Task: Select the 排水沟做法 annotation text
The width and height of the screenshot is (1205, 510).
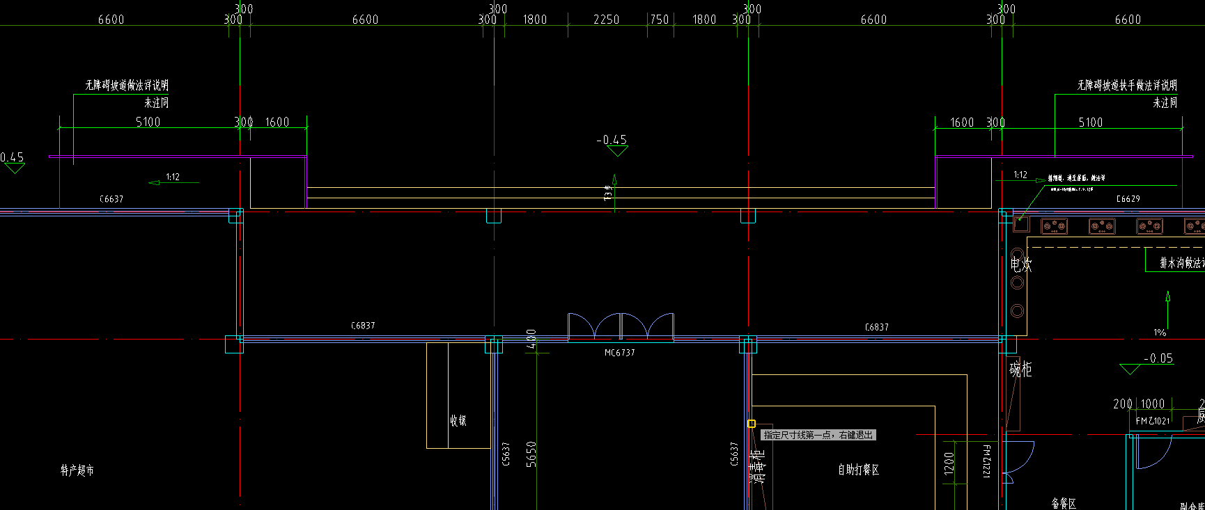Action: 1182,263
